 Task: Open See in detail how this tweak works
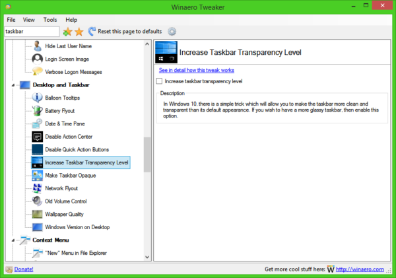click(197, 70)
